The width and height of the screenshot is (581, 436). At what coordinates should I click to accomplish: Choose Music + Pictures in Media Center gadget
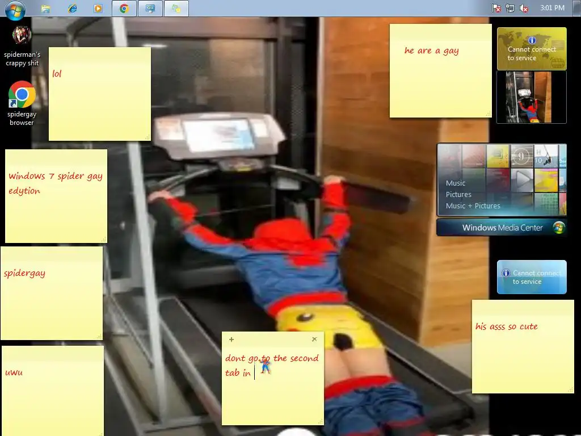coord(473,206)
